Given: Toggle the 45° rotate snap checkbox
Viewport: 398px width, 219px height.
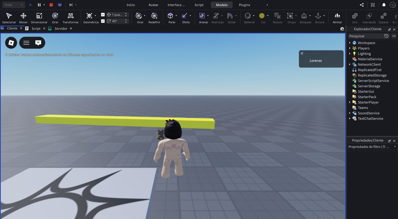Looking at the screenshot, I should pyautogui.click(x=103, y=21).
